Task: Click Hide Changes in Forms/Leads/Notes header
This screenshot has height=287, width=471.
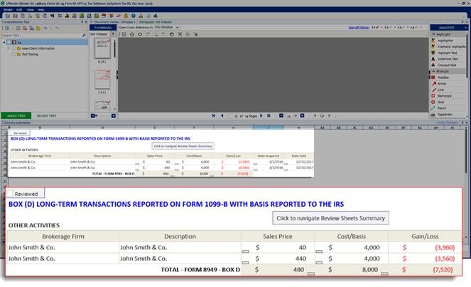Action: (448, 123)
